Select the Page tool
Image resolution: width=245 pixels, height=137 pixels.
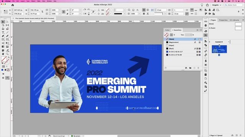(x=3, y=25)
